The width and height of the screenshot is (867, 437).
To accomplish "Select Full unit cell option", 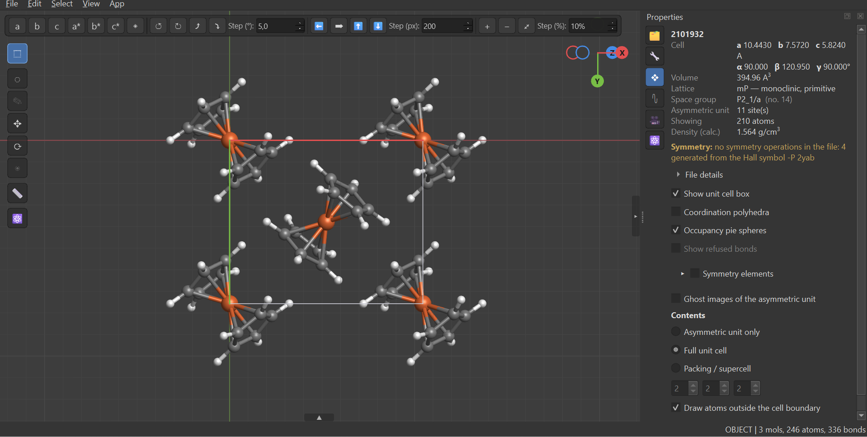I will [x=676, y=350].
